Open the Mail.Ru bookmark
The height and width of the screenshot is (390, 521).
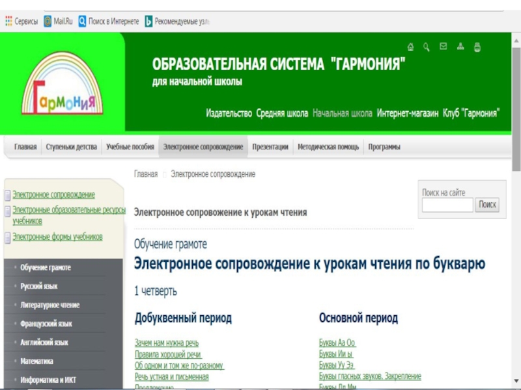coord(58,21)
